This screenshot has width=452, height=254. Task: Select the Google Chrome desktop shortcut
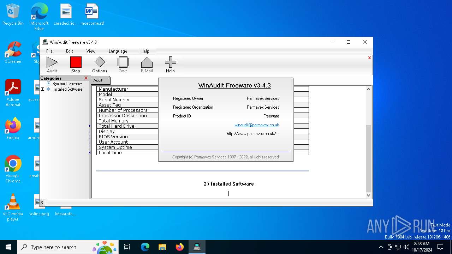(x=13, y=169)
